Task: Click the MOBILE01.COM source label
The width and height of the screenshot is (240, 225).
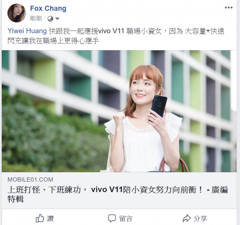Action: point(30,179)
